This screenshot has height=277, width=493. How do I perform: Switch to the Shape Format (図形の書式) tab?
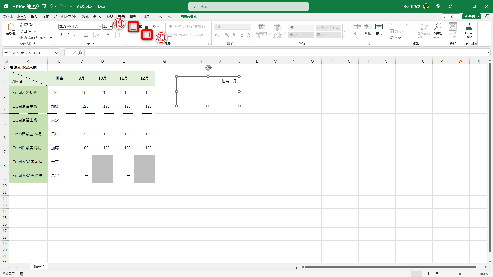tap(188, 17)
